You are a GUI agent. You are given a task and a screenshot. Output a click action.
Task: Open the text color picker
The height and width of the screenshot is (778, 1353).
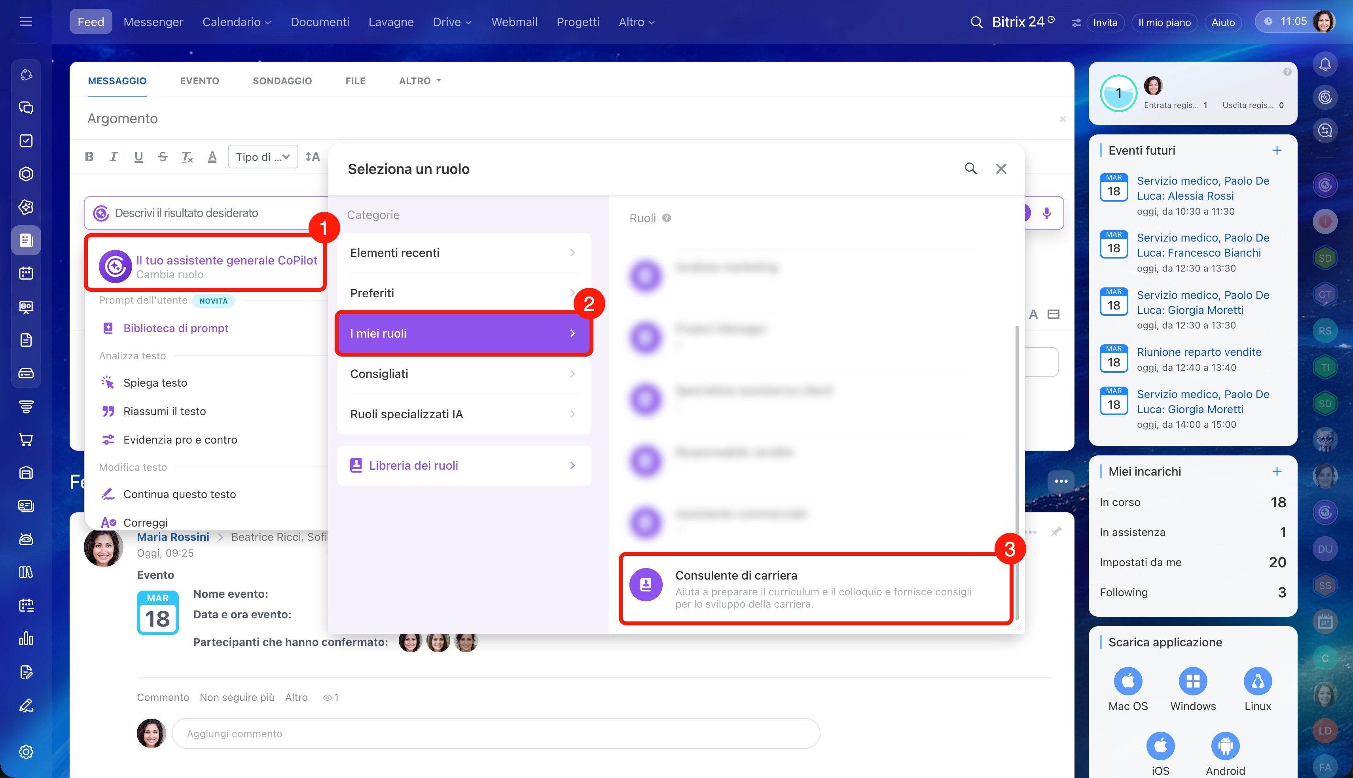[x=212, y=157]
